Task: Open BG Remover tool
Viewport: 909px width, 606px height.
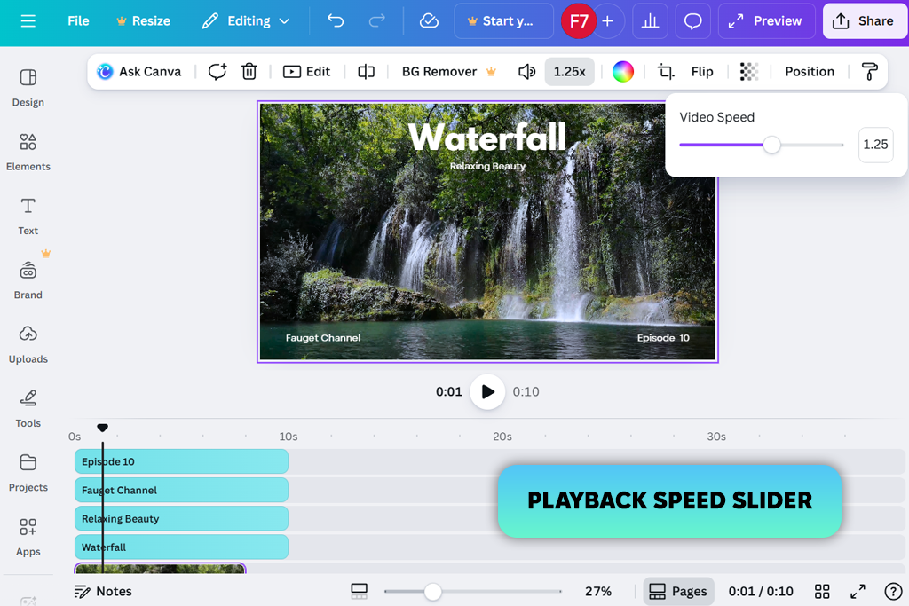Action: [449, 71]
